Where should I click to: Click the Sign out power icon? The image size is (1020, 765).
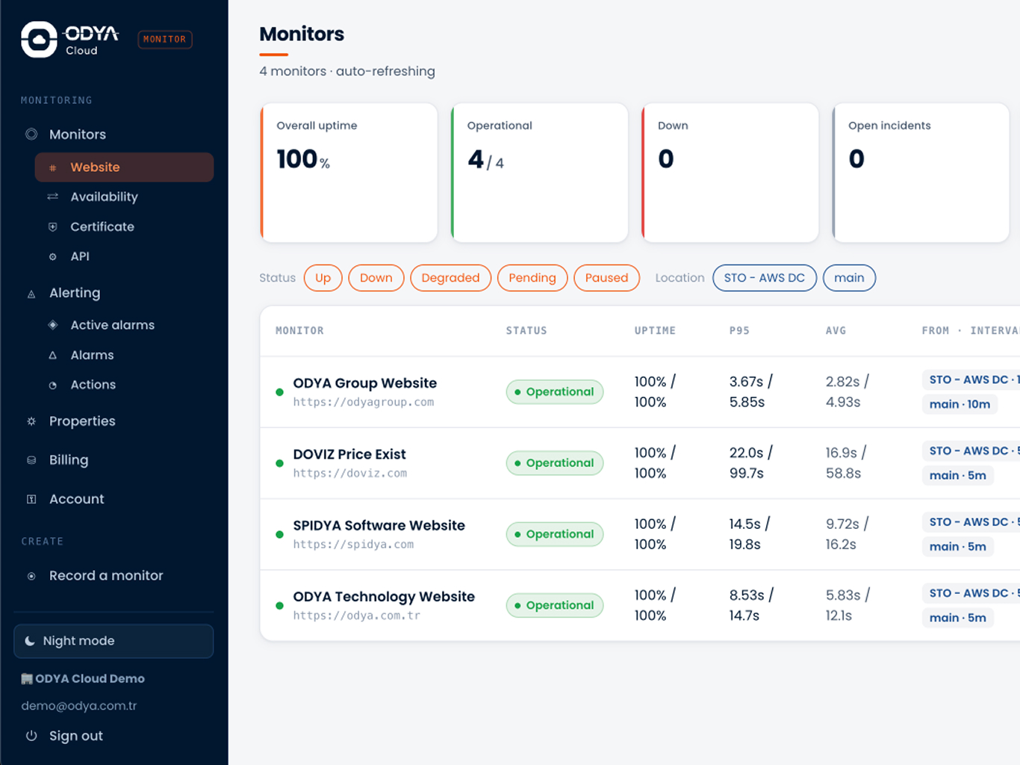pos(31,736)
